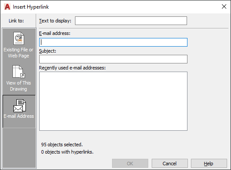Click inside the Text to display field
This screenshot has height=170, width=231.
[131, 21]
